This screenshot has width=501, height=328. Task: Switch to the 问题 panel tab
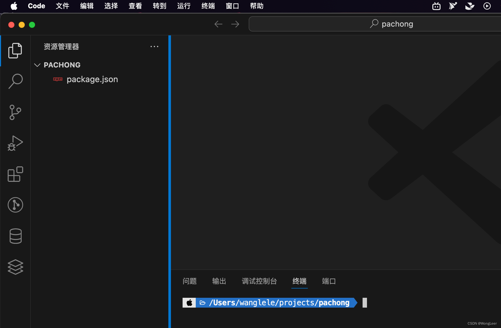coord(190,281)
